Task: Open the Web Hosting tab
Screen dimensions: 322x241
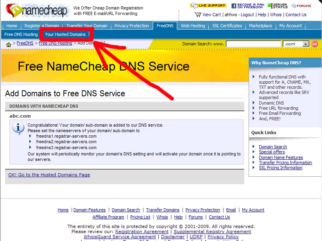Action: 193,26
